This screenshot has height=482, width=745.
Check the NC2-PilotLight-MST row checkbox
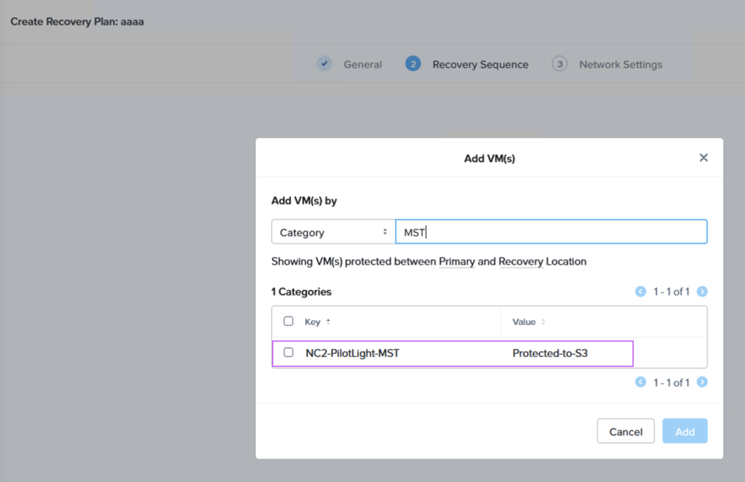(288, 353)
